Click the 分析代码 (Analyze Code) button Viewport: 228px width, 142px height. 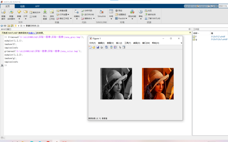(87, 11)
